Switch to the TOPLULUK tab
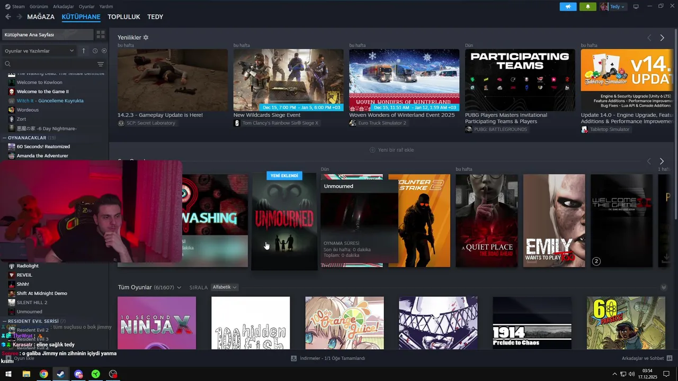Image resolution: width=678 pixels, height=381 pixels. point(124,17)
